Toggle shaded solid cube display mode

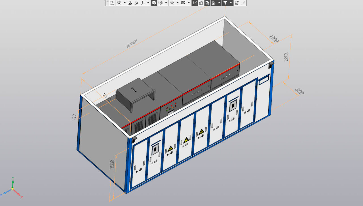(154, 3)
